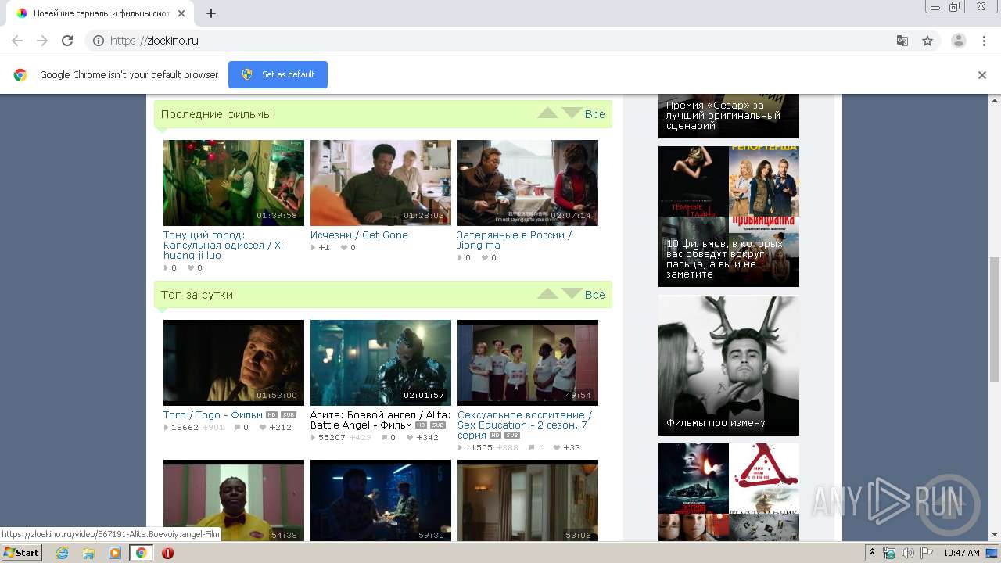Collapse the Топ за сутки section with up arrow

547,294
